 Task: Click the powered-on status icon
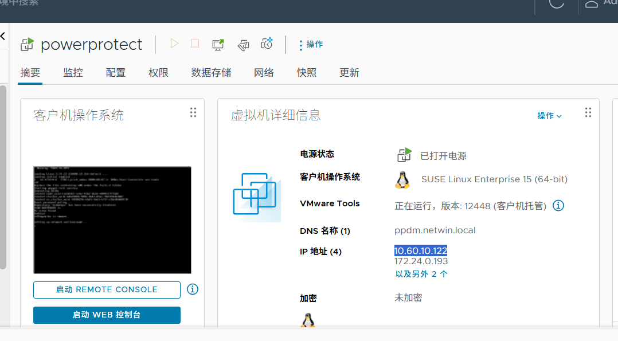tap(404, 155)
